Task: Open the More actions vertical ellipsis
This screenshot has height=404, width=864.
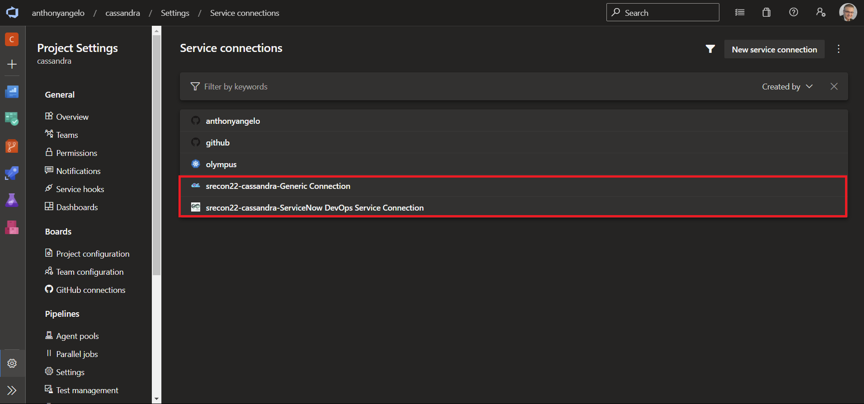Action: click(839, 49)
